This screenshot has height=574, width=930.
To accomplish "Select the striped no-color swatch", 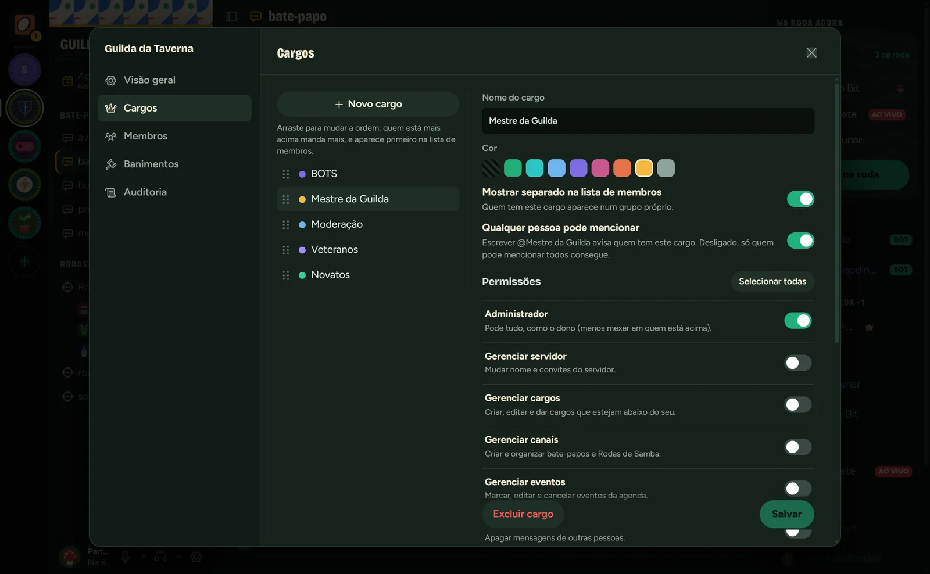I will [491, 168].
